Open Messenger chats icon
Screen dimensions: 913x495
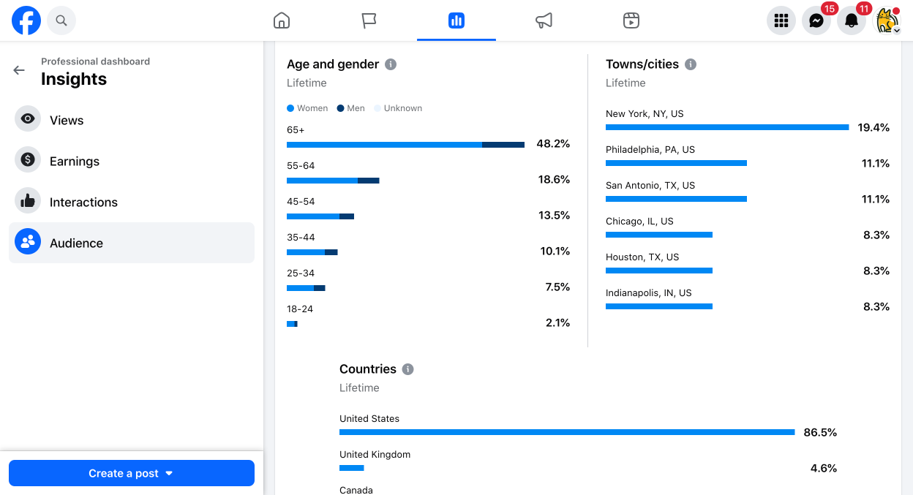click(816, 20)
